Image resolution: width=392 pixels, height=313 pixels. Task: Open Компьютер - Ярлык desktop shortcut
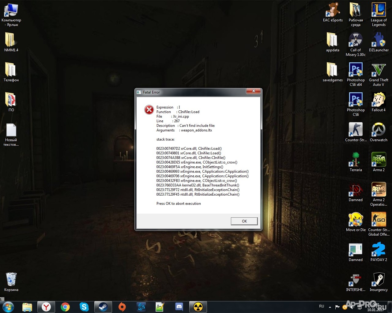tap(11, 15)
